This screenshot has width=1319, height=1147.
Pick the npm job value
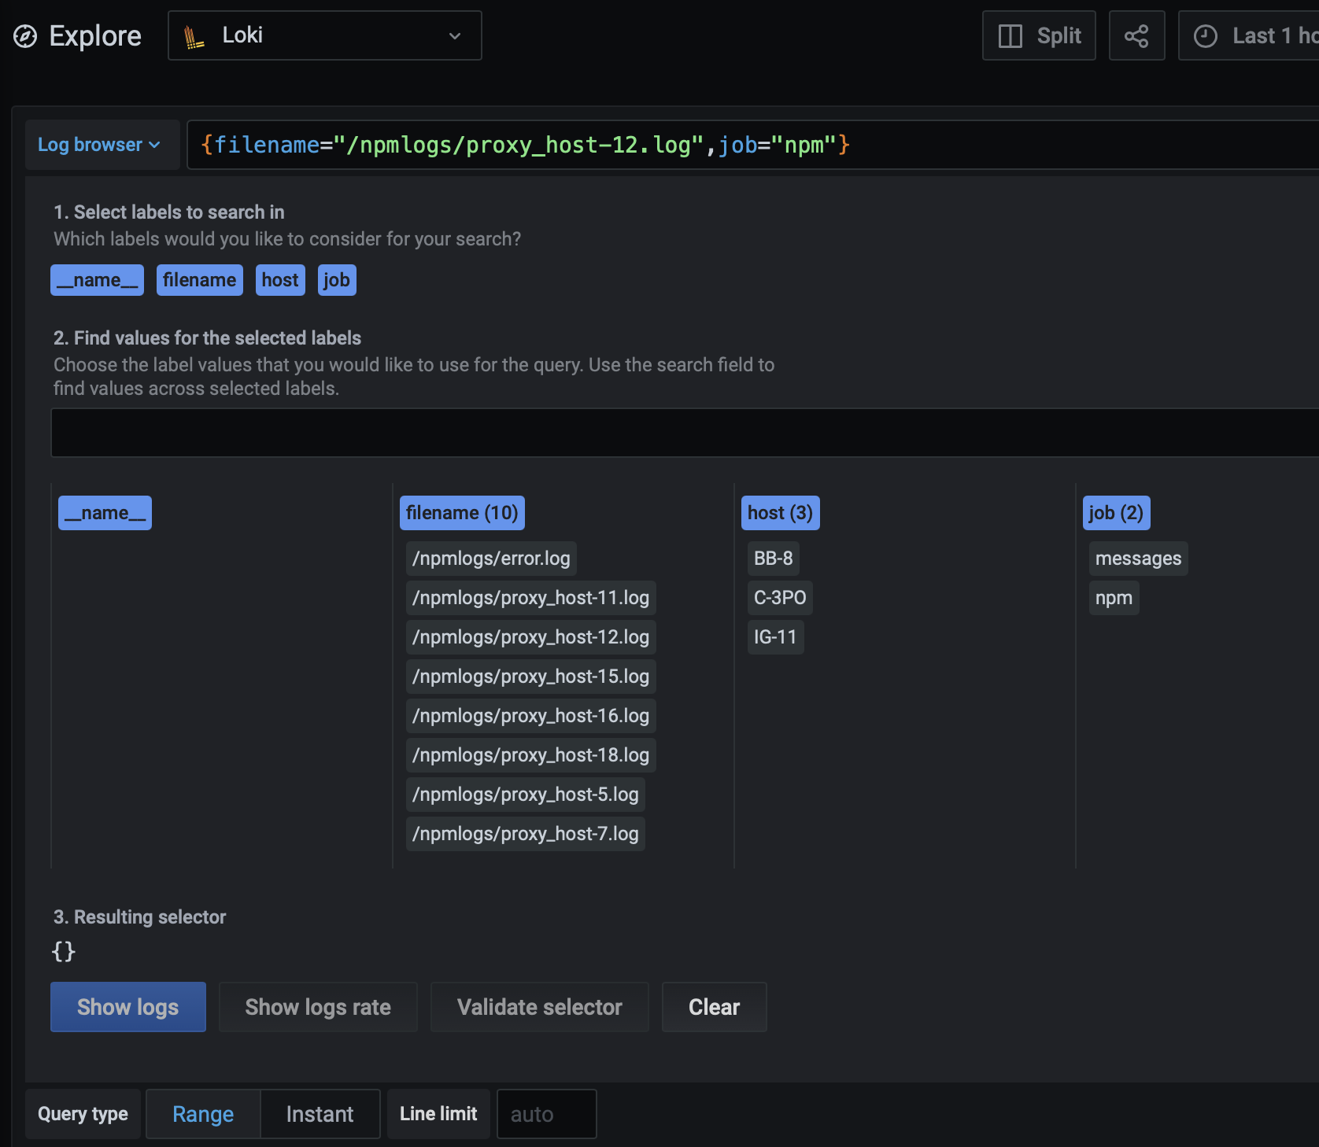point(1114,598)
